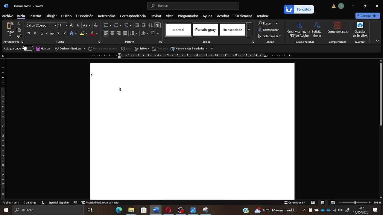
Task: Click the Buscar search box in title bar
Action: tap(193, 6)
